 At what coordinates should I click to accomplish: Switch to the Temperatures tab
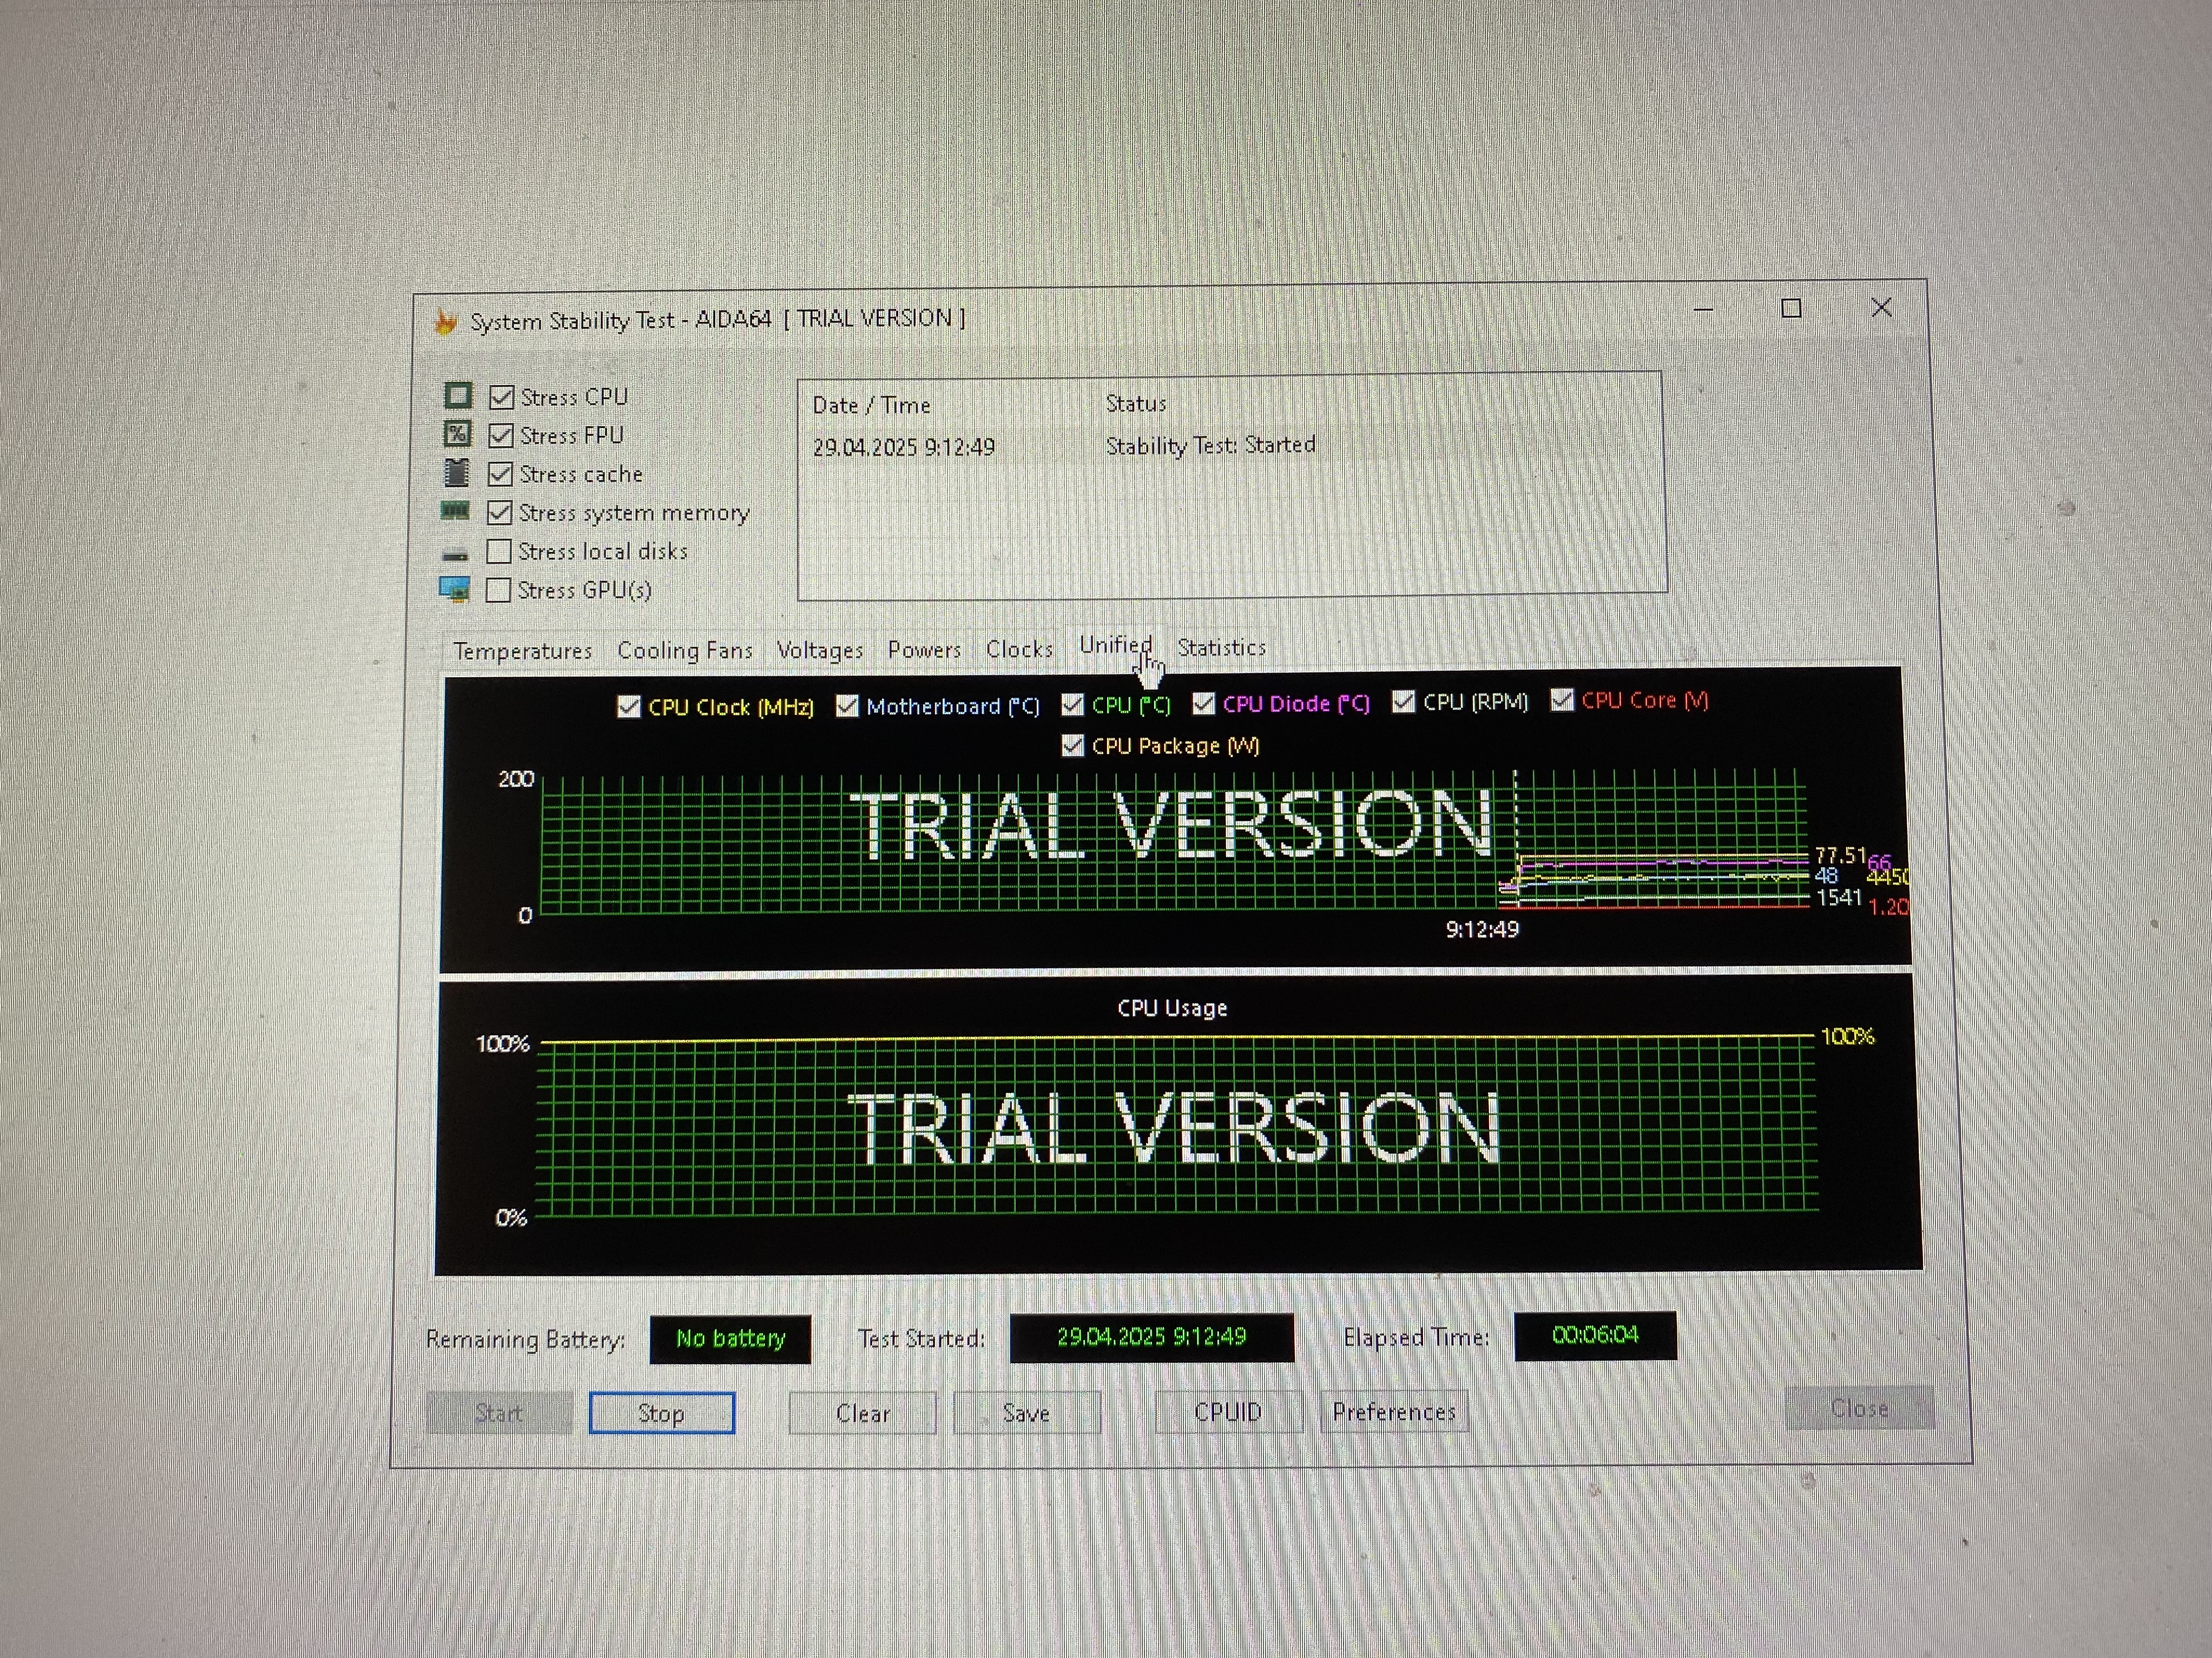523,651
